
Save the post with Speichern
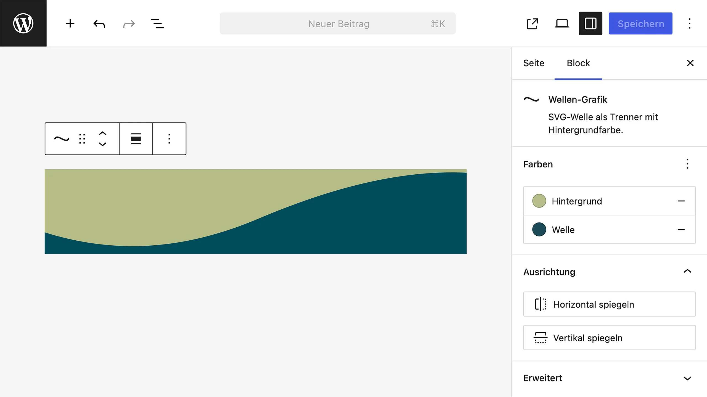(x=640, y=23)
